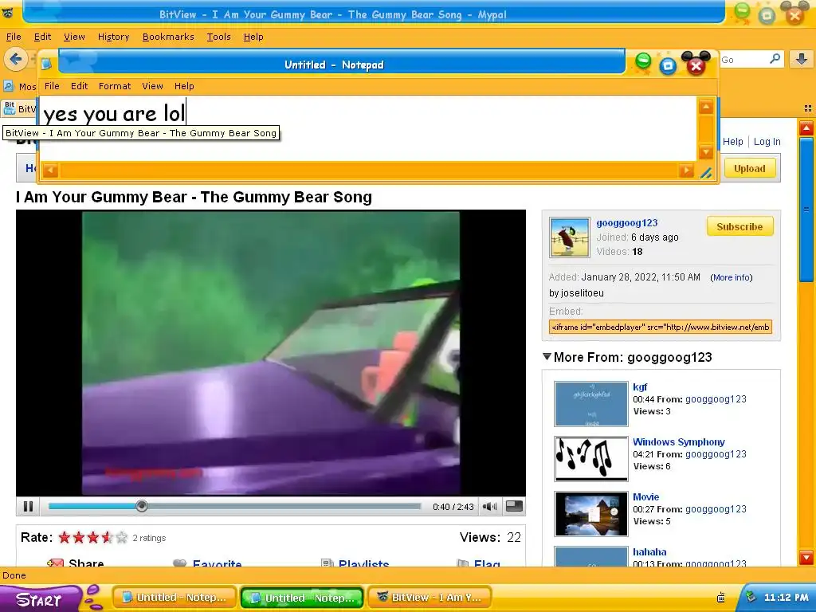
Task: Collapse the More From googgoog123 section
Action: pyautogui.click(x=547, y=356)
